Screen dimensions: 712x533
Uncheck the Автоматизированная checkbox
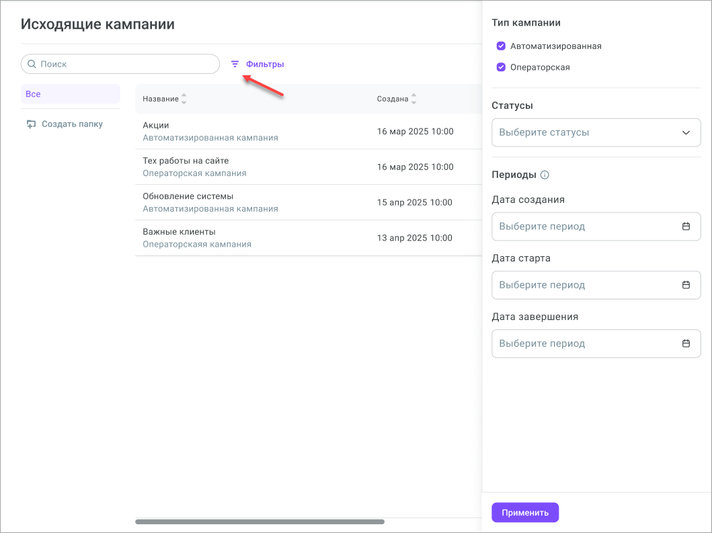pyautogui.click(x=501, y=46)
